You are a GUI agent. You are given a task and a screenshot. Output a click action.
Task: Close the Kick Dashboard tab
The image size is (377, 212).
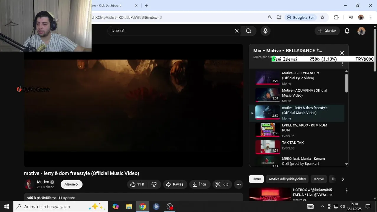point(136,6)
